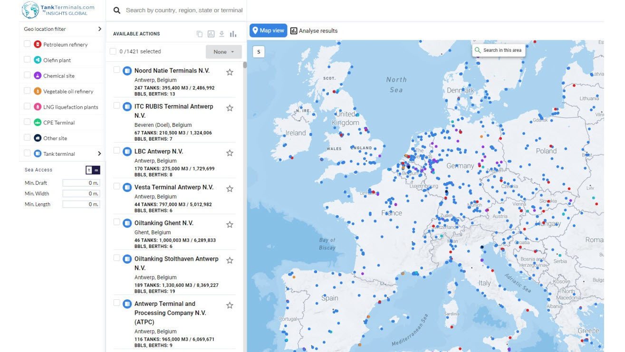Click the download icon in Available Actions
The width and height of the screenshot is (625, 352).
pos(221,34)
